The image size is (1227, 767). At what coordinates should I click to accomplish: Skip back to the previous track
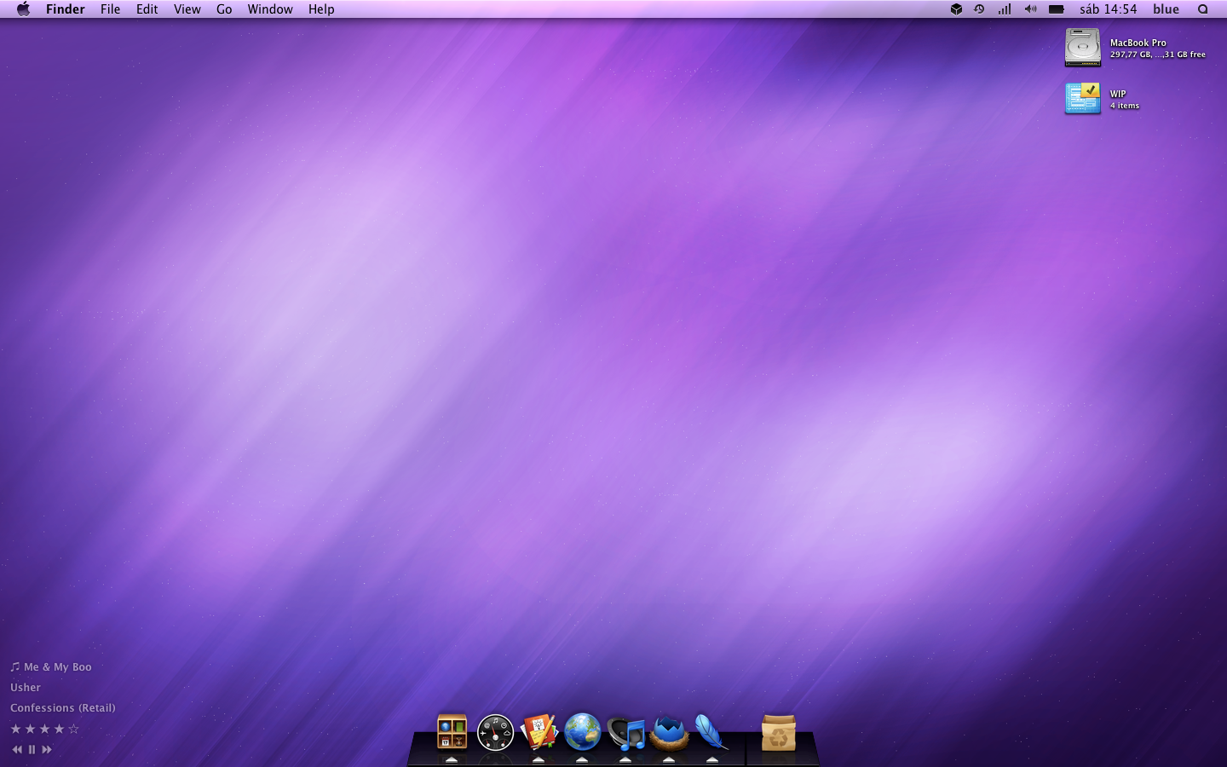click(17, 750)
